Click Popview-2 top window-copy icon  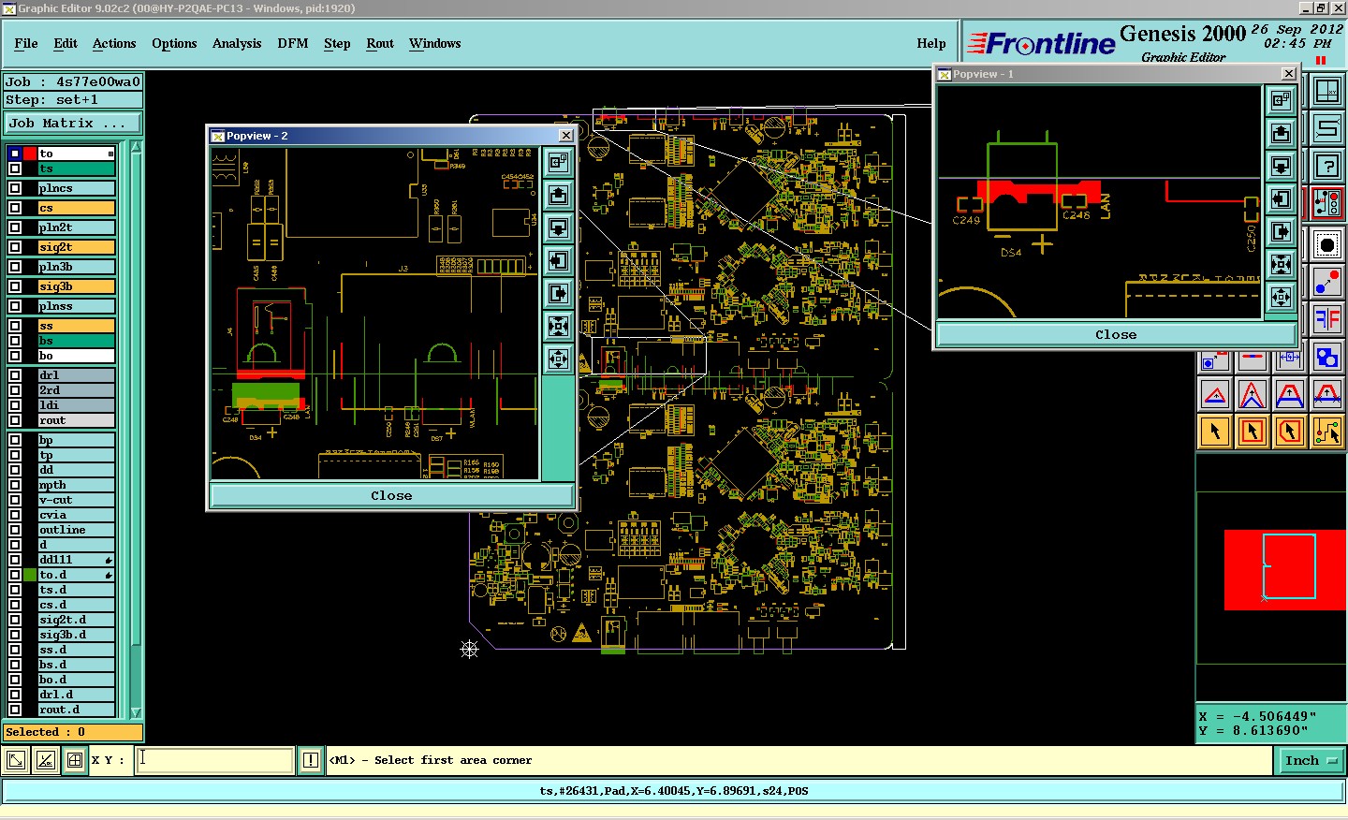[x=558, y=163]
